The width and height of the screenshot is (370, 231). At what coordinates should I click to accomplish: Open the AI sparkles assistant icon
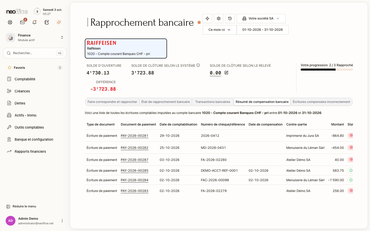(59, 22)
